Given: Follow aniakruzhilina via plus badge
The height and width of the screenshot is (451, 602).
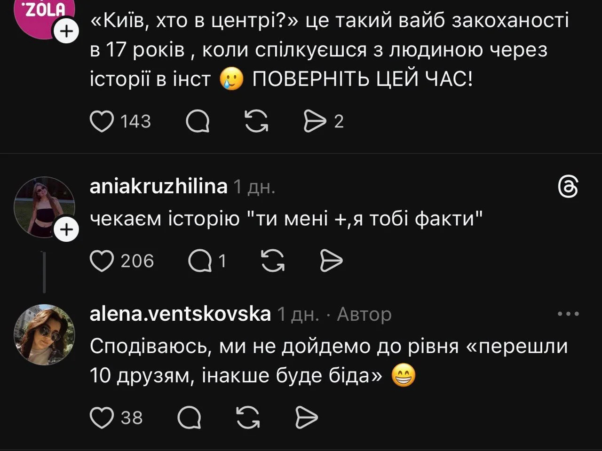Looking at the screenshot, I should [x=67, y=230].
